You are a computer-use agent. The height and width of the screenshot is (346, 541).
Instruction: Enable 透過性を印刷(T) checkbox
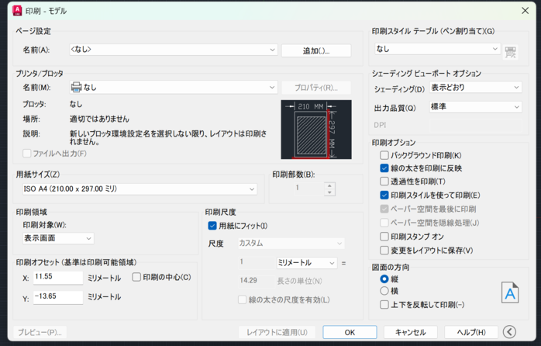click(x=384, y=182)
